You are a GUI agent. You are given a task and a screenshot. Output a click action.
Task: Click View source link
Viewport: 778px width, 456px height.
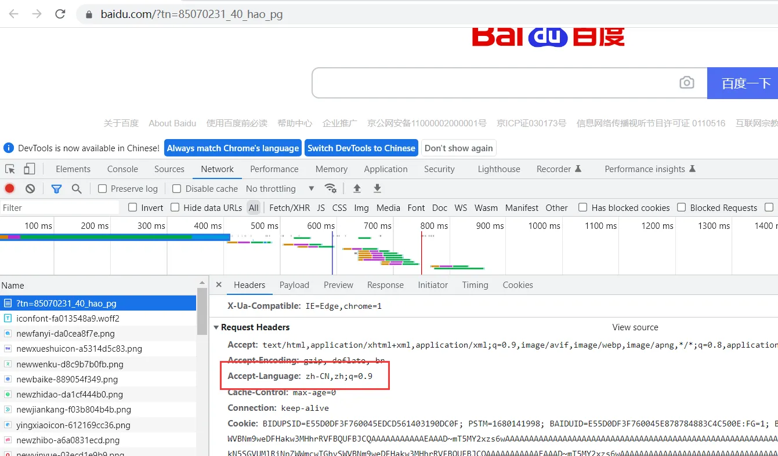click(635, 327)
